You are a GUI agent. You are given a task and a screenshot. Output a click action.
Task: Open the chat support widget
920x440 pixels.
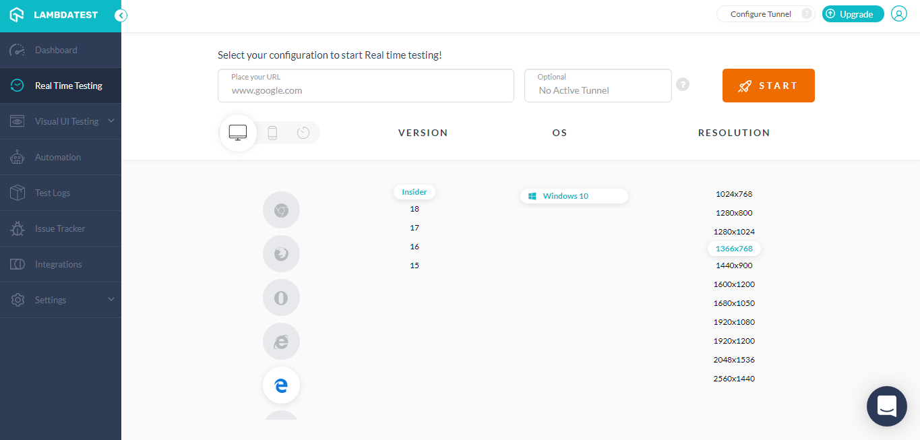(886, 406)
